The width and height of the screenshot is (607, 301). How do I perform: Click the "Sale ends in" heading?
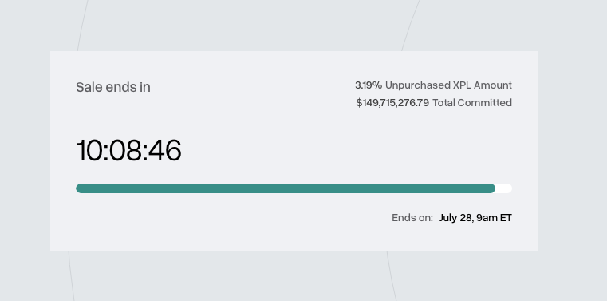click(x=113, y=87)
